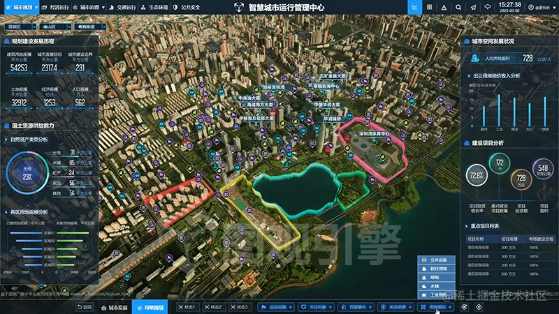Viewport: 559px width, 314px height.
Task: Click the 人均用地面积 people icon
Action: 475,59
